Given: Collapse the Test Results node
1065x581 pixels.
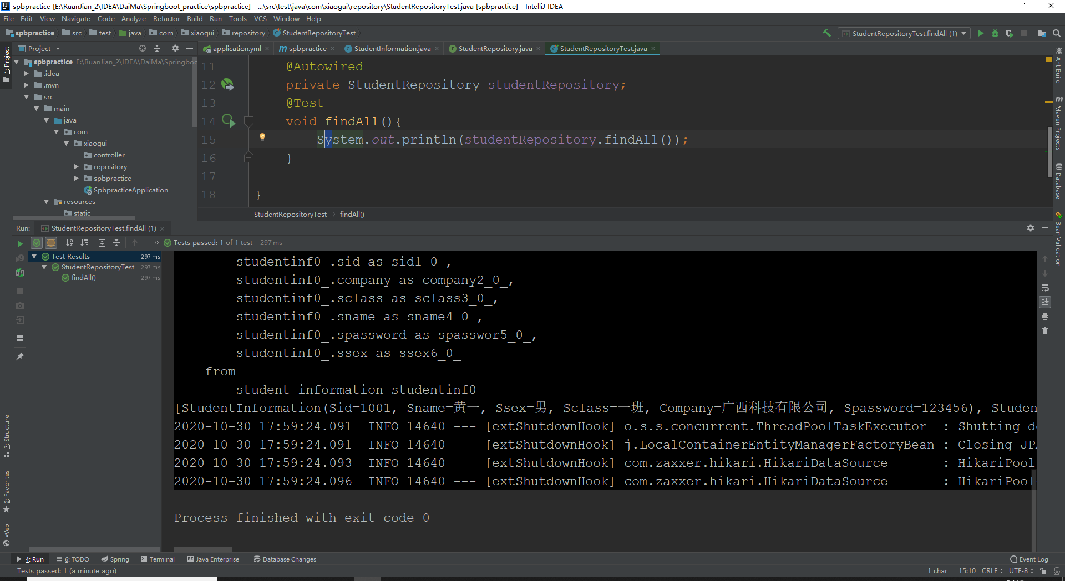Looking at the screenshot, I should pos(34,256).
